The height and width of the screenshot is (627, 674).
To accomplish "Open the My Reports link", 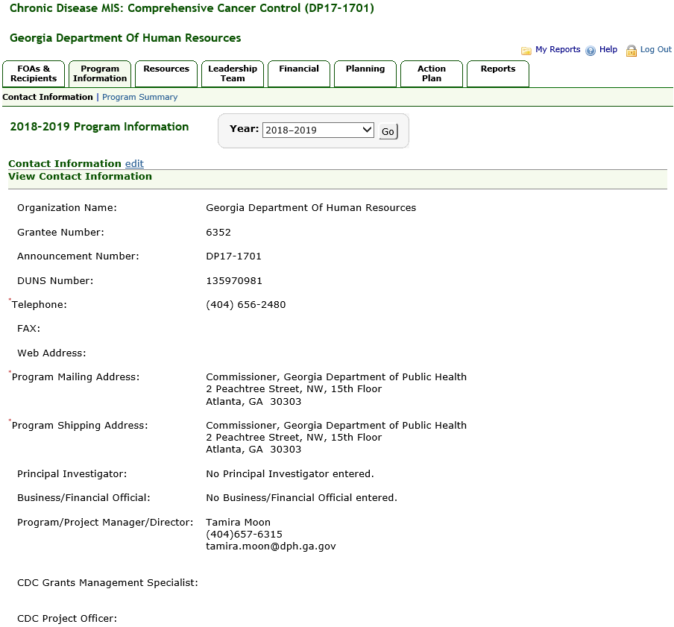I will pyautogui.click(x=558, y=50).
